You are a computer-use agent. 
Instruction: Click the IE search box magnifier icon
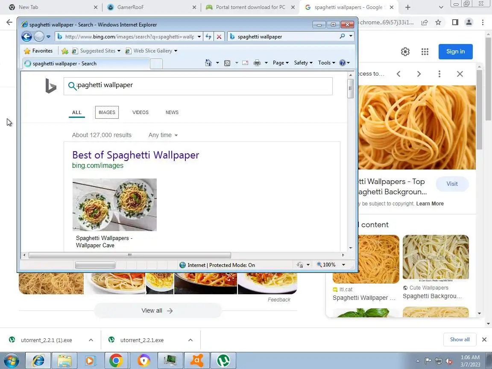coord(343,36)
